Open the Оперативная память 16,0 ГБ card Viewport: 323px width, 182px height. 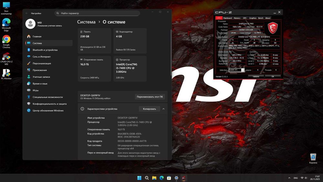94,69
